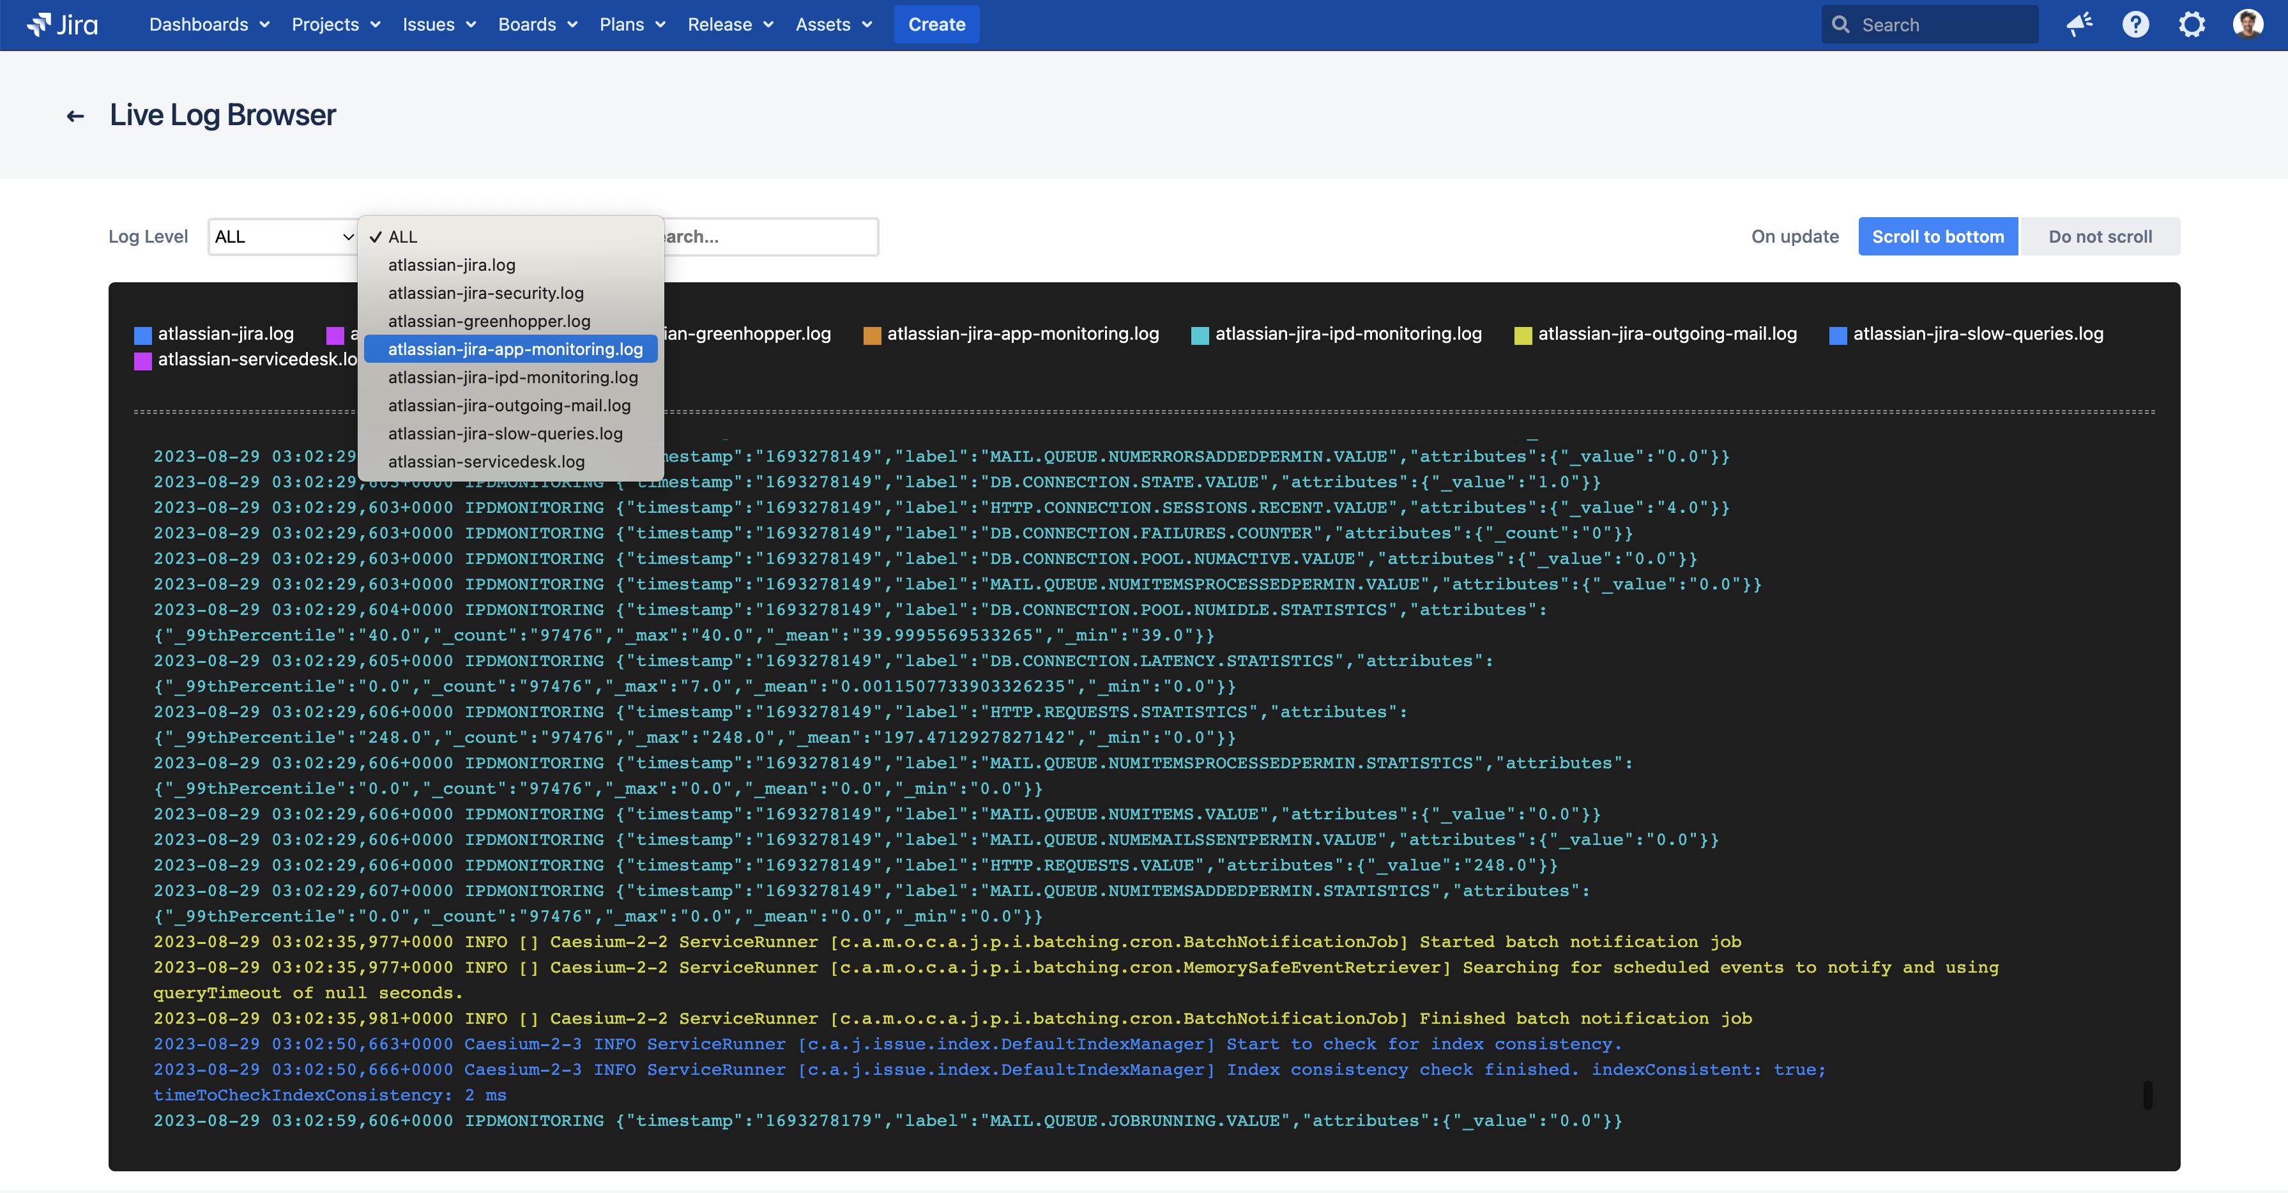Open the Log Level ALL dropdown
The height and width of the screenshot is (1193, 2288).
click(284, 236)
